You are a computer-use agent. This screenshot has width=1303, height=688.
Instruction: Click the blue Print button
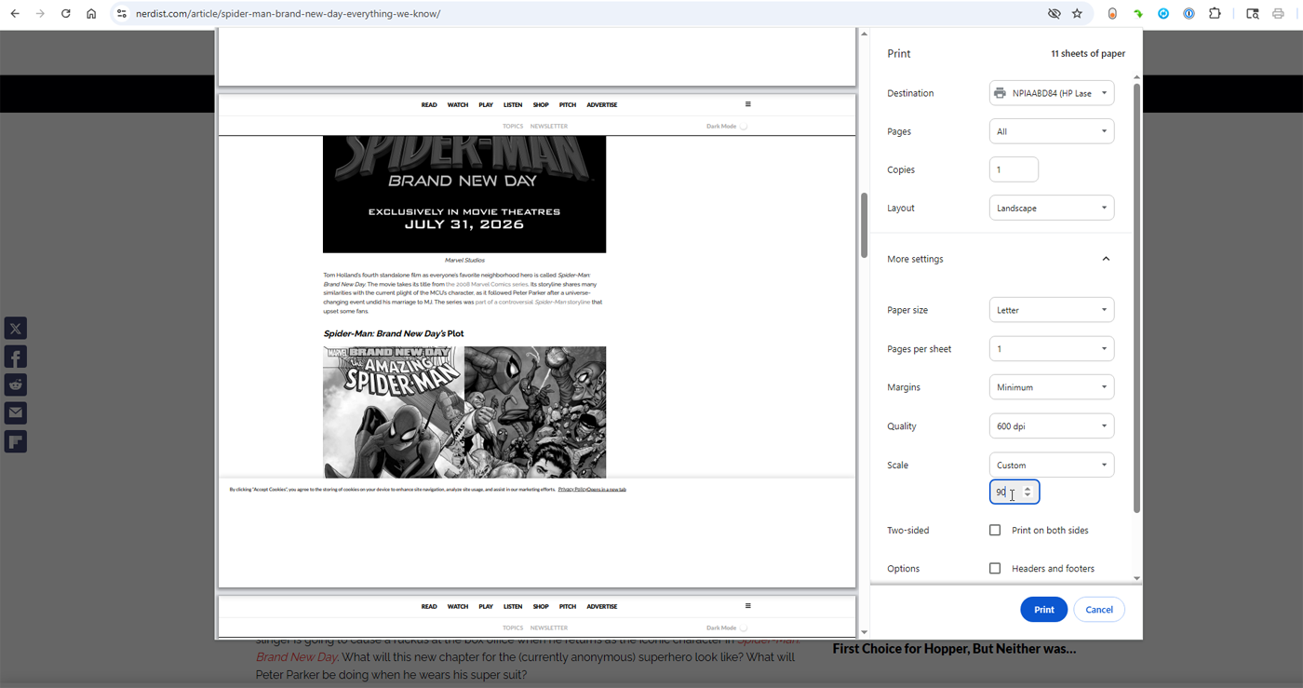(x=1044, y=610)
